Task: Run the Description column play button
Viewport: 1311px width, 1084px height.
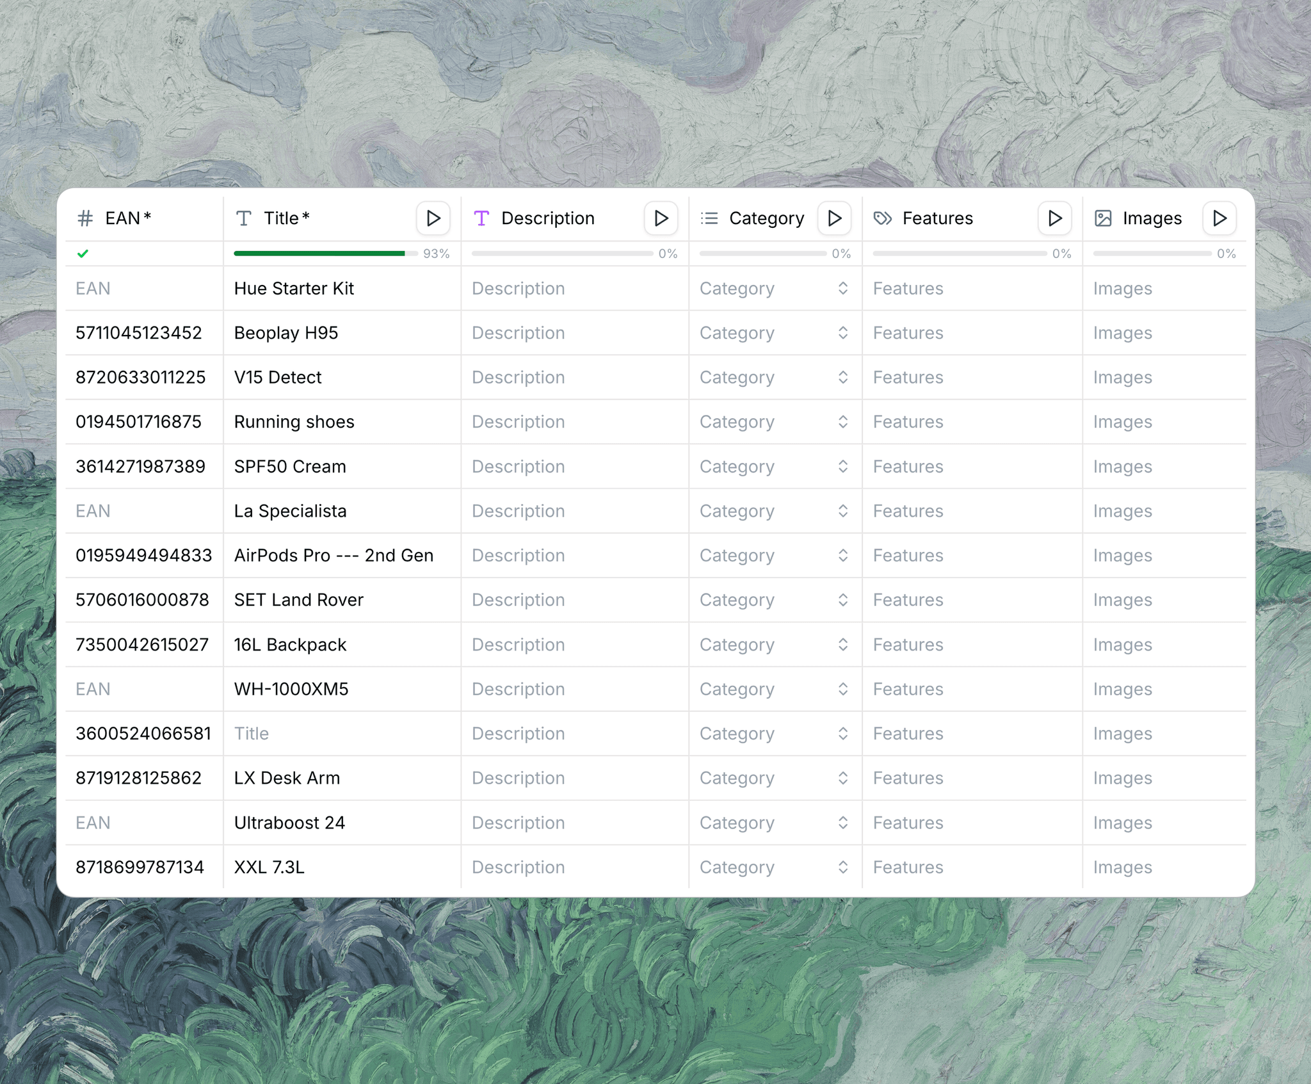Action: tap(661, 218)
